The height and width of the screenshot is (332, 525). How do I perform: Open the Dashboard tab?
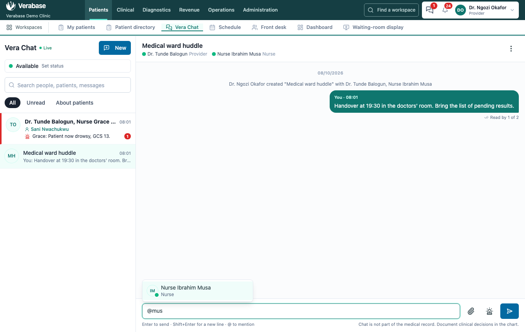point(315,27)
